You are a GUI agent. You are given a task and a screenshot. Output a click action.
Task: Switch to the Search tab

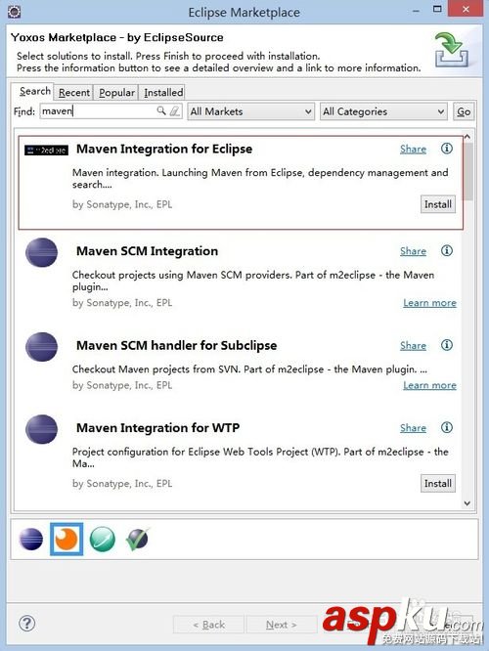[34, 91]
